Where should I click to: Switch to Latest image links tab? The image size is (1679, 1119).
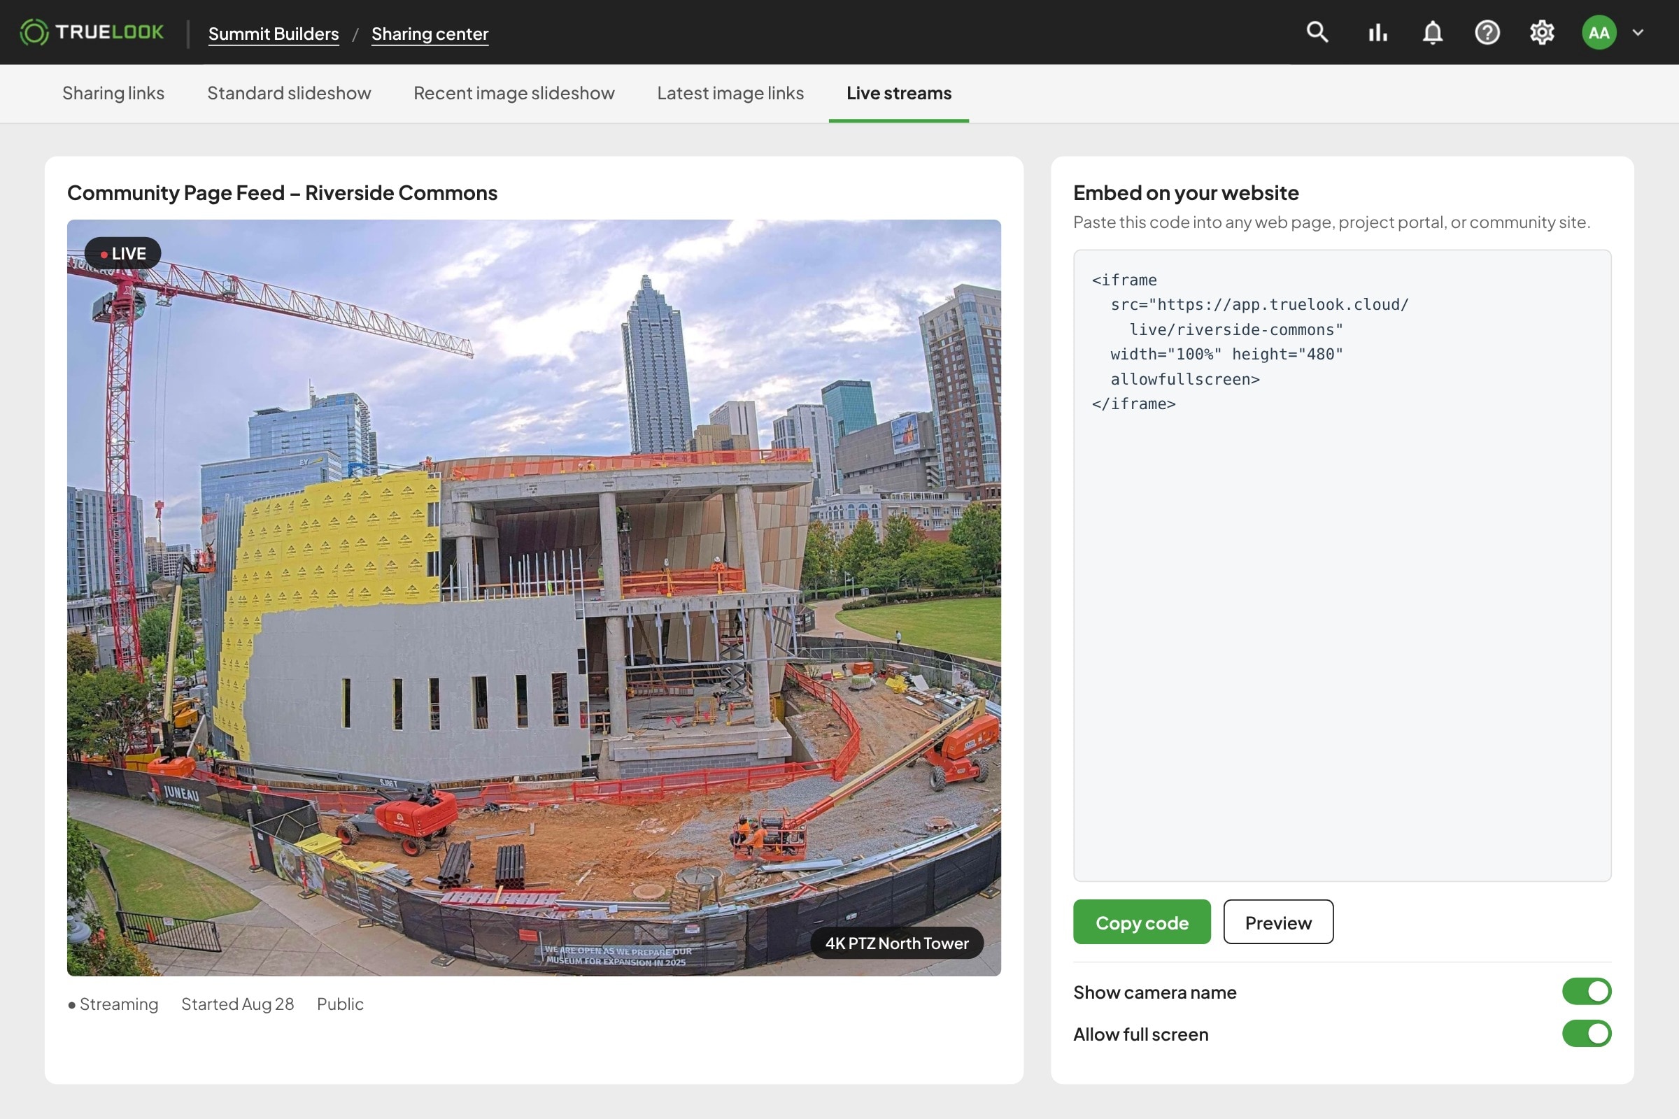730,93
